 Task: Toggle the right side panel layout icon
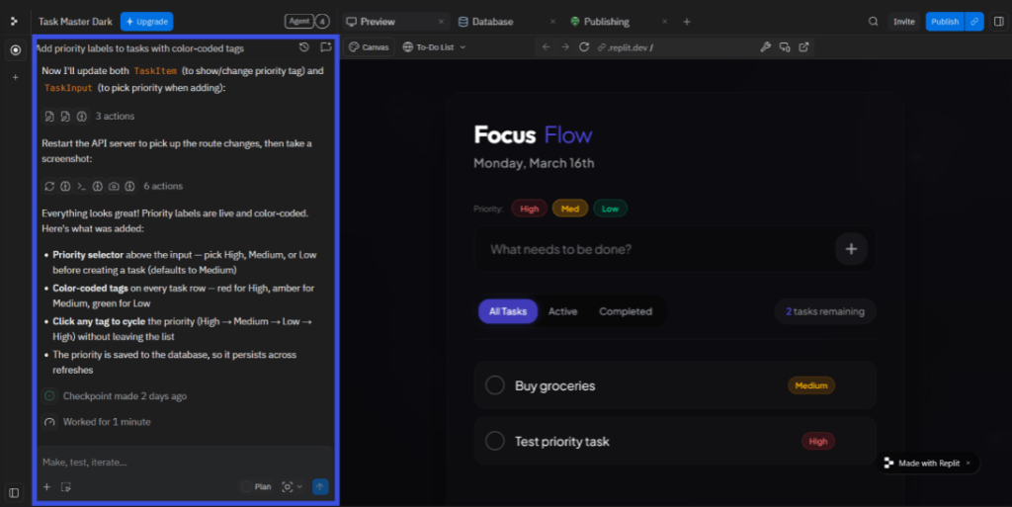[x=998, y=21]
